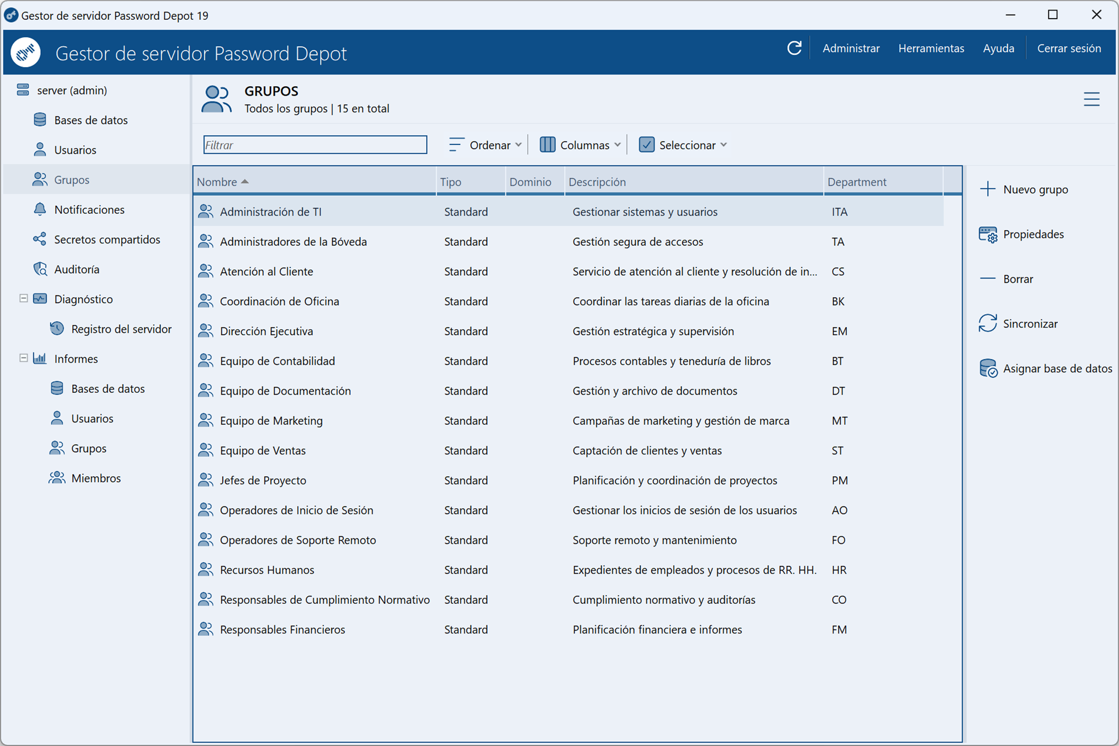This screenshot has width=1119, height=746.
Task: Click the Borrar button label
Action: click(x=1018, y=279)
